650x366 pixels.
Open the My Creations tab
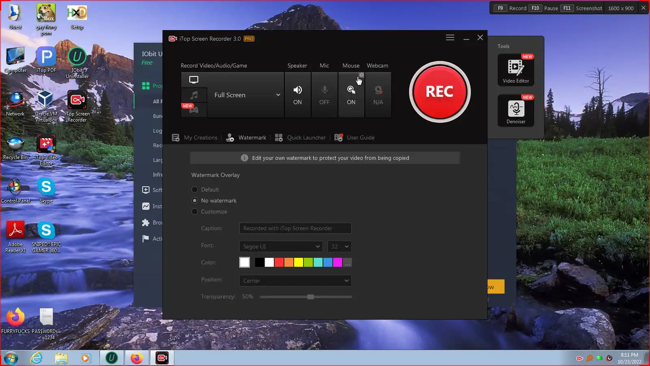(195, 137)
